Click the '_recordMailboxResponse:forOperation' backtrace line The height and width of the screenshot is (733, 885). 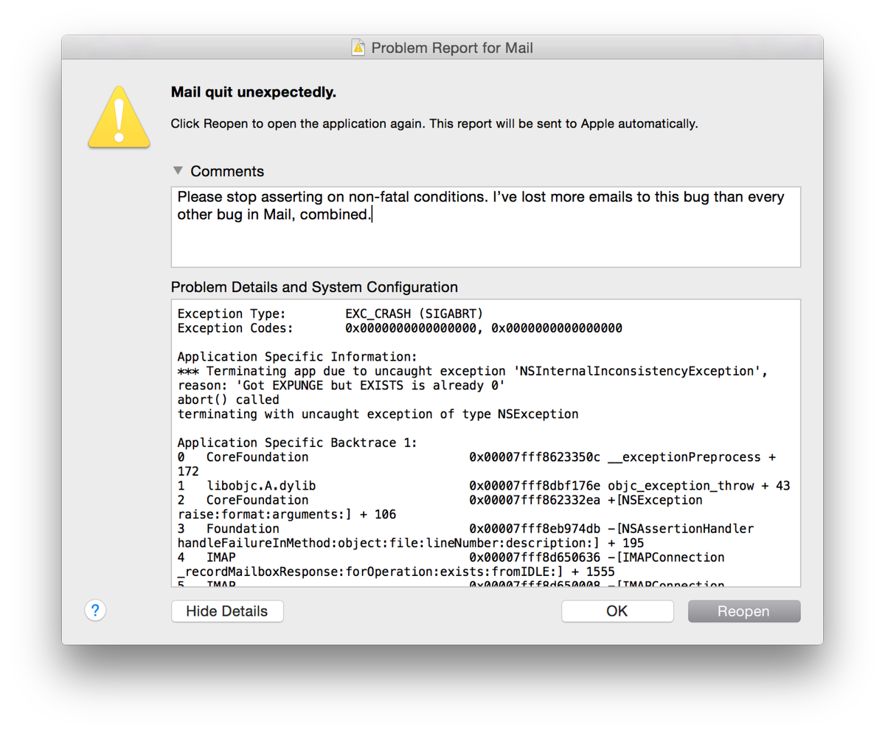pos(396,572)
